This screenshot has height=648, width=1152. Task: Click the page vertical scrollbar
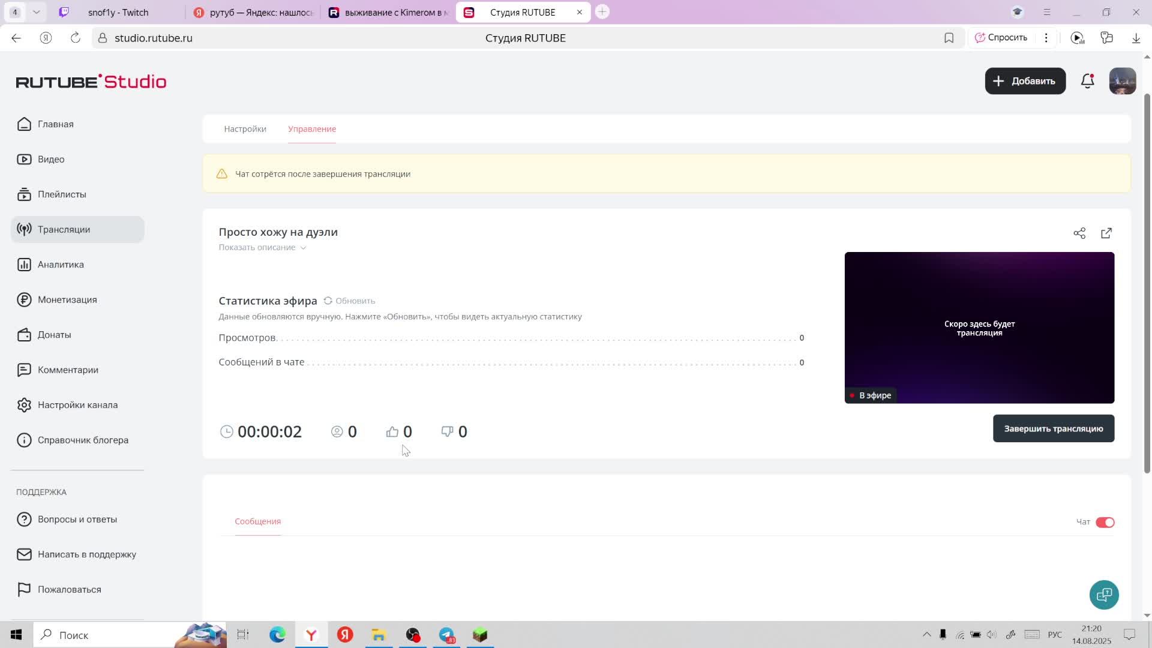(1147, 282)
